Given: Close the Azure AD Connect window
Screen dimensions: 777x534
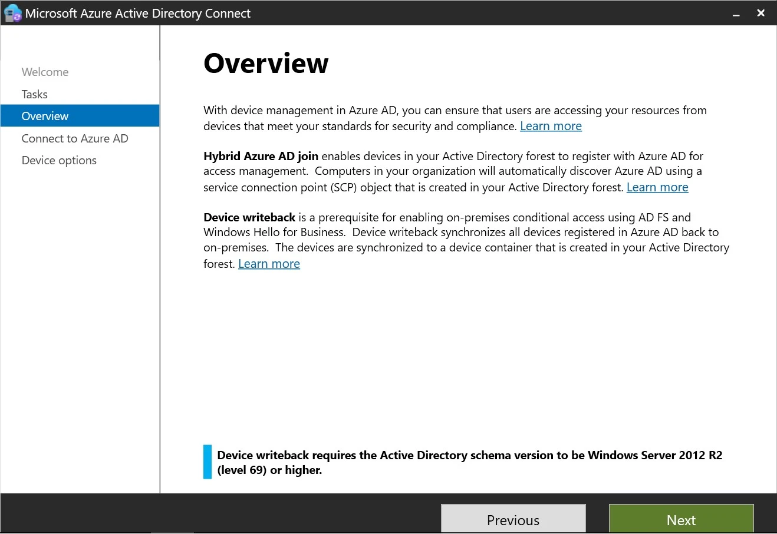Looking at the screenshot, I should tap(761, 13).
